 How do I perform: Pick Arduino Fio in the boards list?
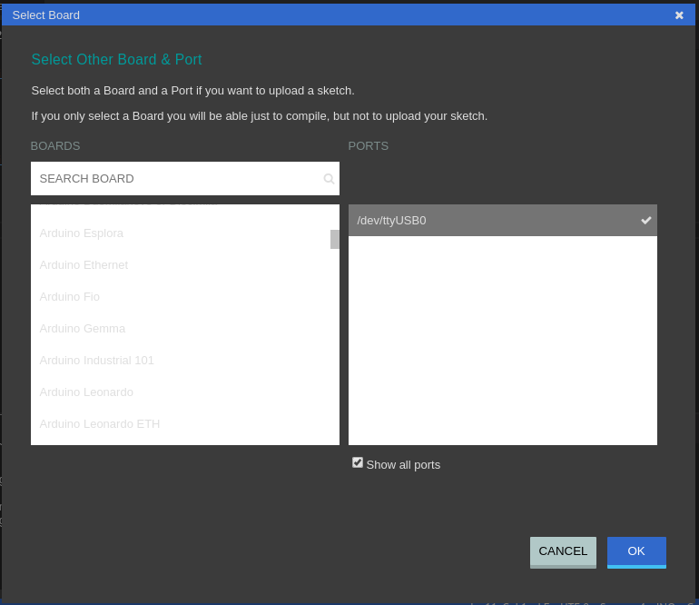(x=70, y=297)
